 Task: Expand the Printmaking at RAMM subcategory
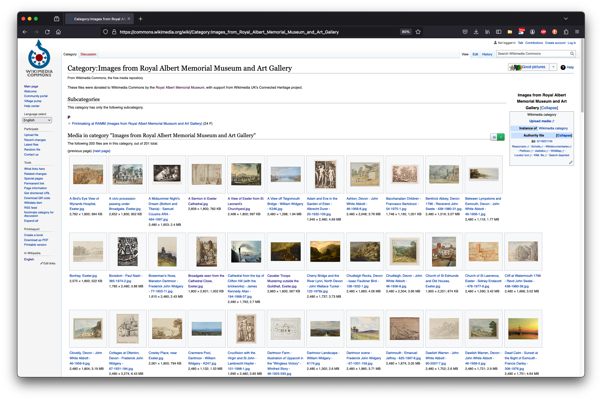tap(69, 124)
